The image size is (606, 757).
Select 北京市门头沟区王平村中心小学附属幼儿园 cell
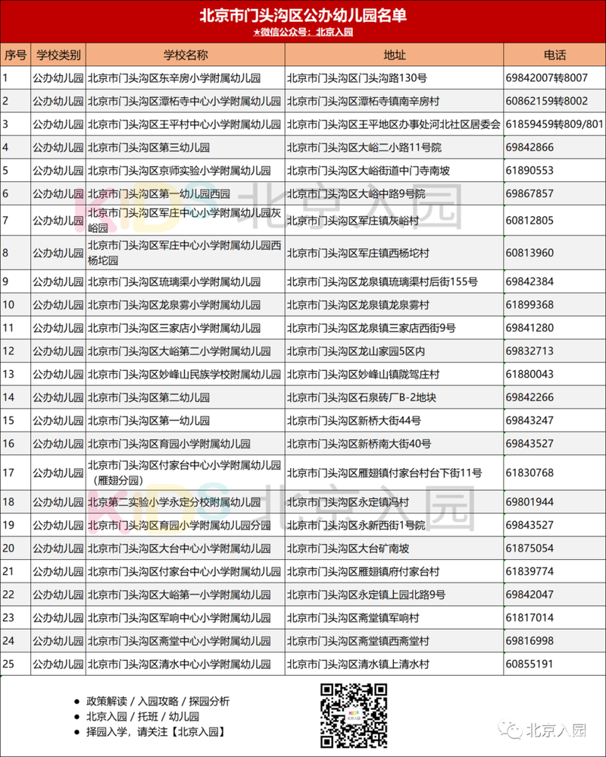[x=186, y=124]
